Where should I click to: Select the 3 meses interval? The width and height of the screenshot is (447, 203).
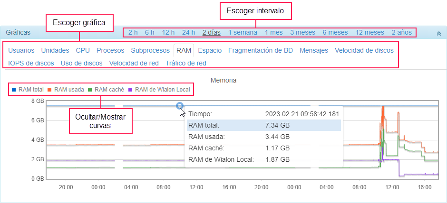(x=303, y=32)
